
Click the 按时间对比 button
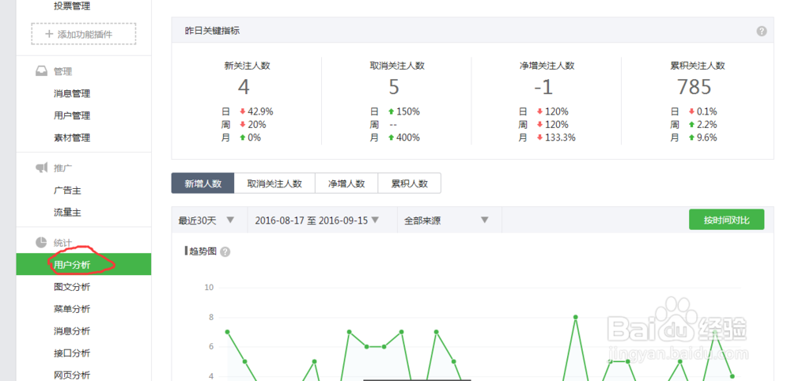(726, 220)
